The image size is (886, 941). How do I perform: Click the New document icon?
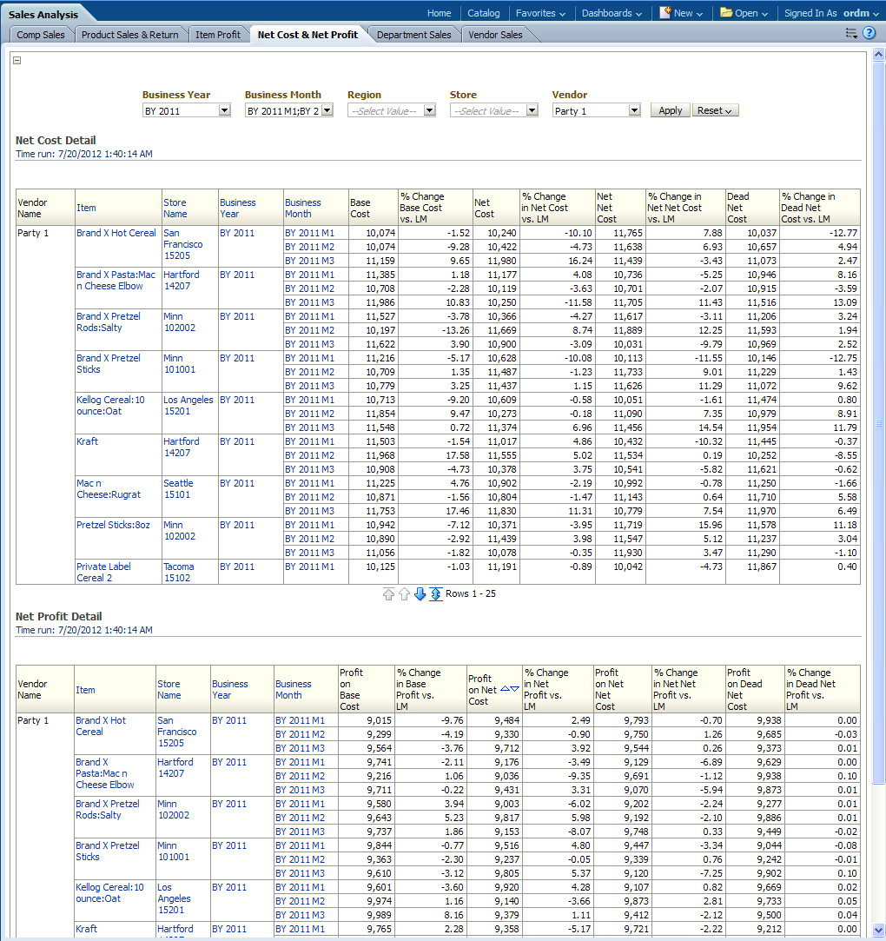point(665,13)
